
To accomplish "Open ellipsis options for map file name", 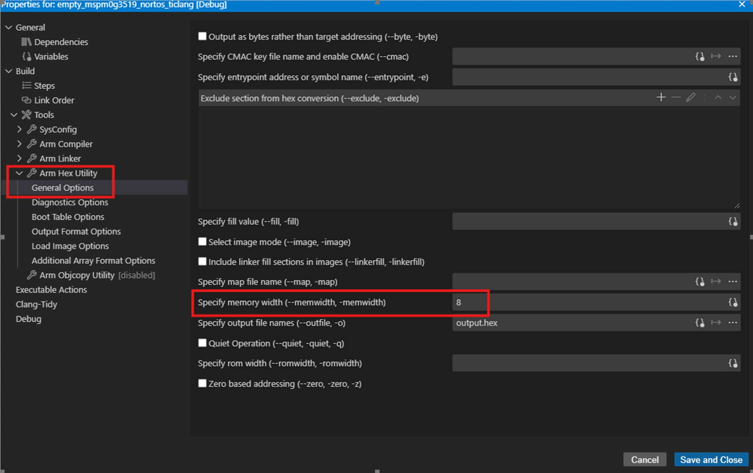I will tap(732, 281).
